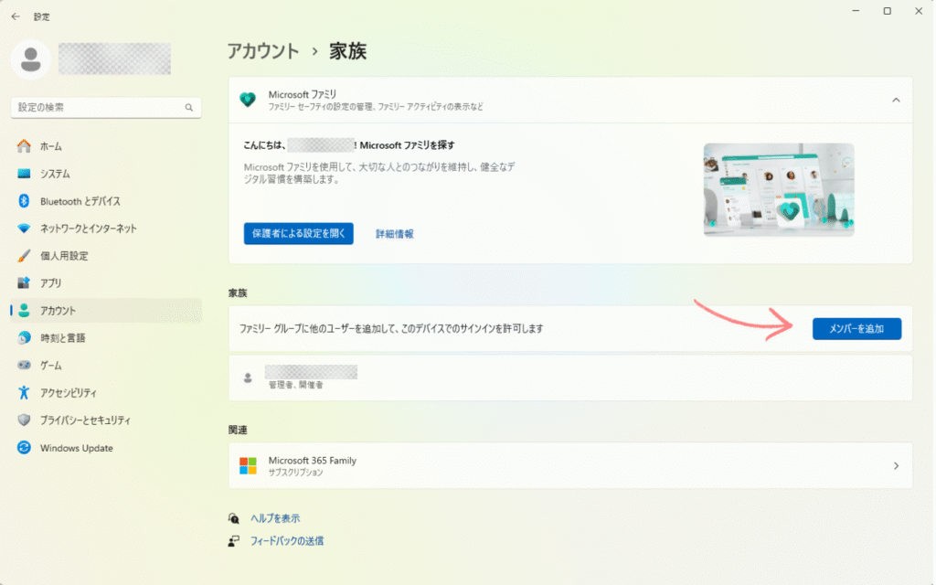Select the 時刻と言語 globe clock icon

coord(24,338)
